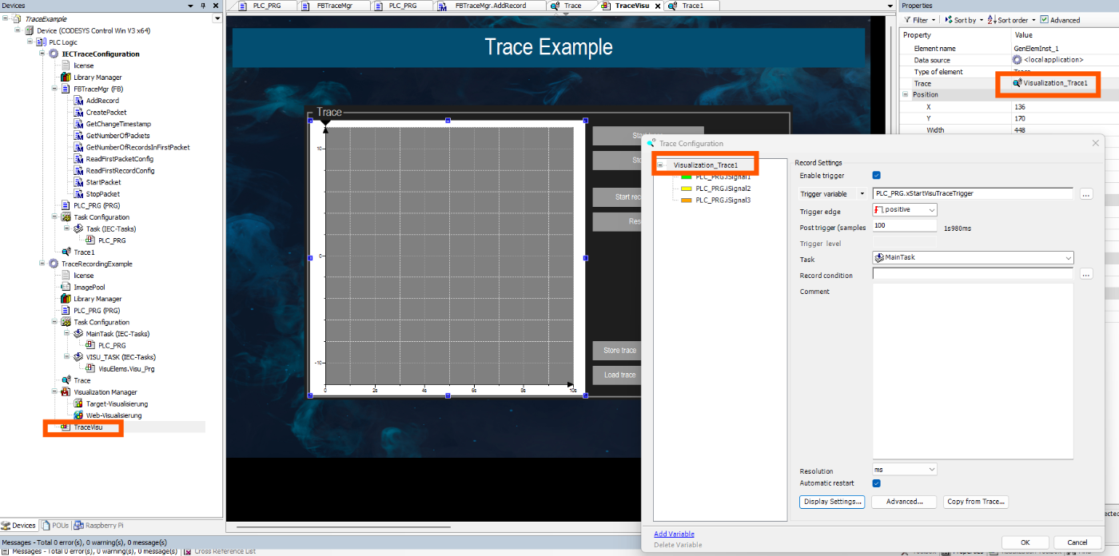Disable the Enable trigger checkbox

pyautogui.click(x=877, y=177)
